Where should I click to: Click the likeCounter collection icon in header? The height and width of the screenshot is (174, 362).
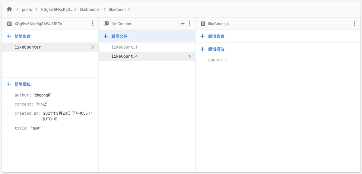106,24
